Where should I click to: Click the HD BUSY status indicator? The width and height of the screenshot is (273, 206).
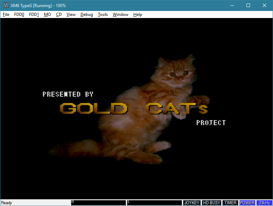[211, 203]
